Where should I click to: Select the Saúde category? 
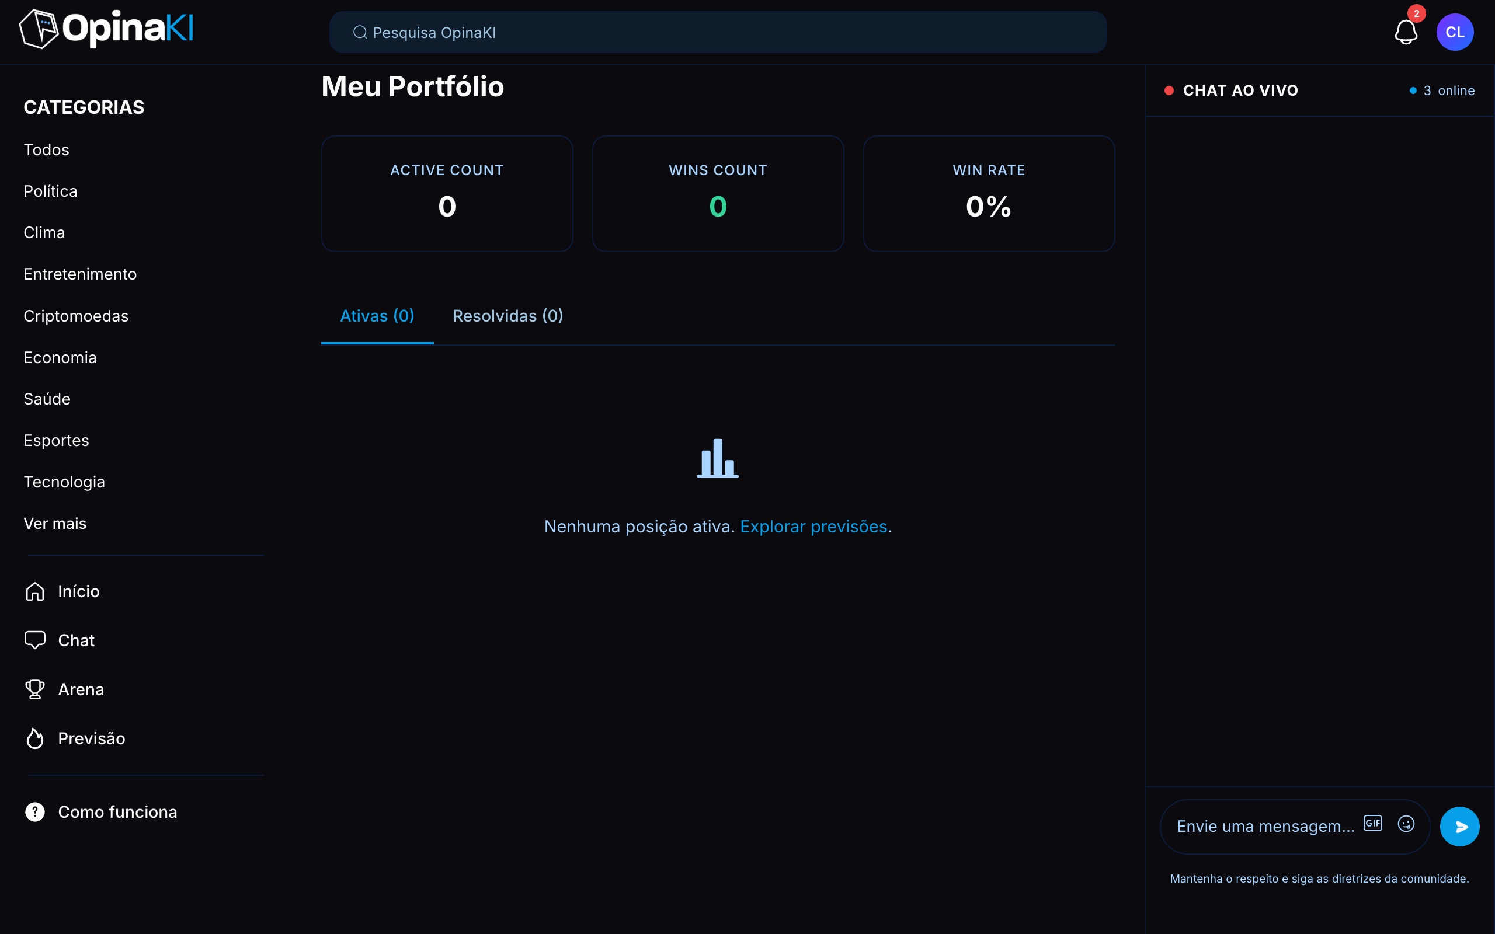pos(47,399)
